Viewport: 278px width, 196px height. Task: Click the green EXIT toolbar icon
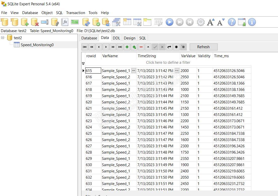[x=75, y=22]
